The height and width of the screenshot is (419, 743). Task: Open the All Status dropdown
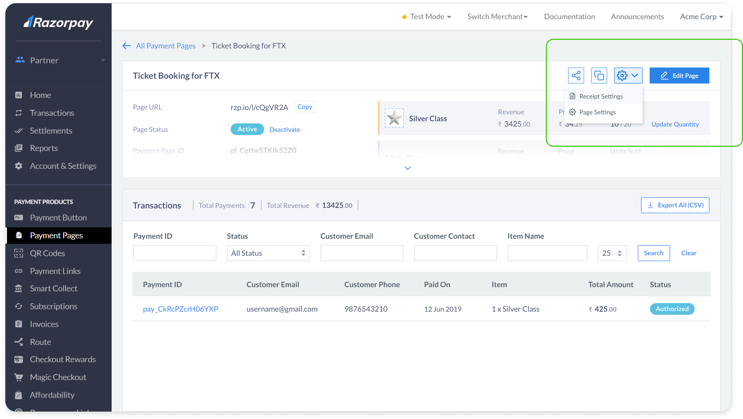[268, 253]
